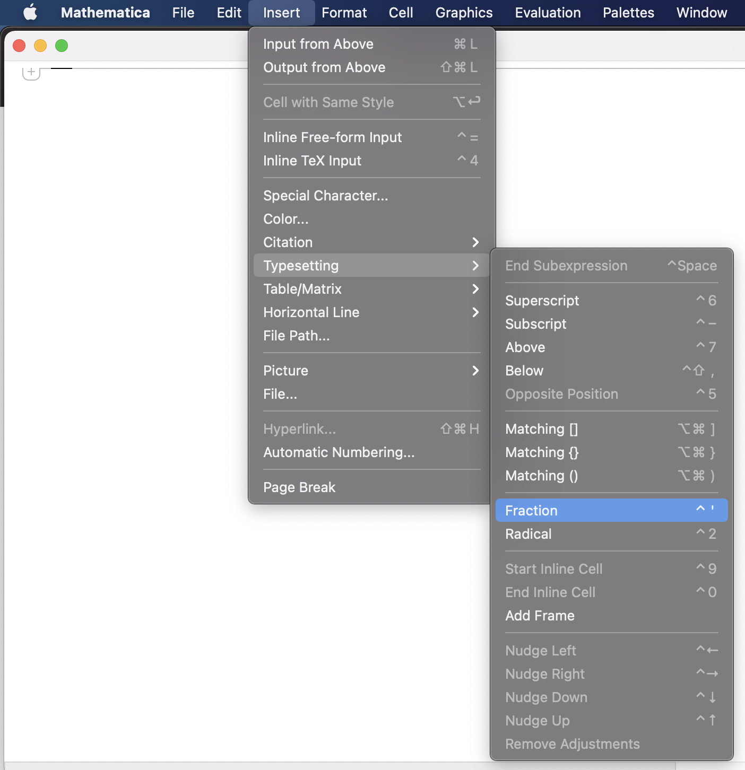
Task: Open the Format menu
Action: (x=344, y=12)
